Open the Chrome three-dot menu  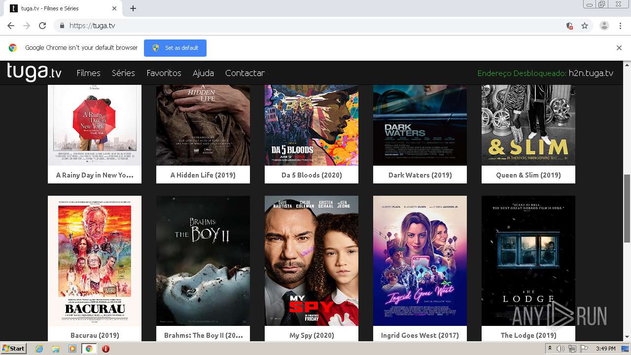click(x=620, y=26)
